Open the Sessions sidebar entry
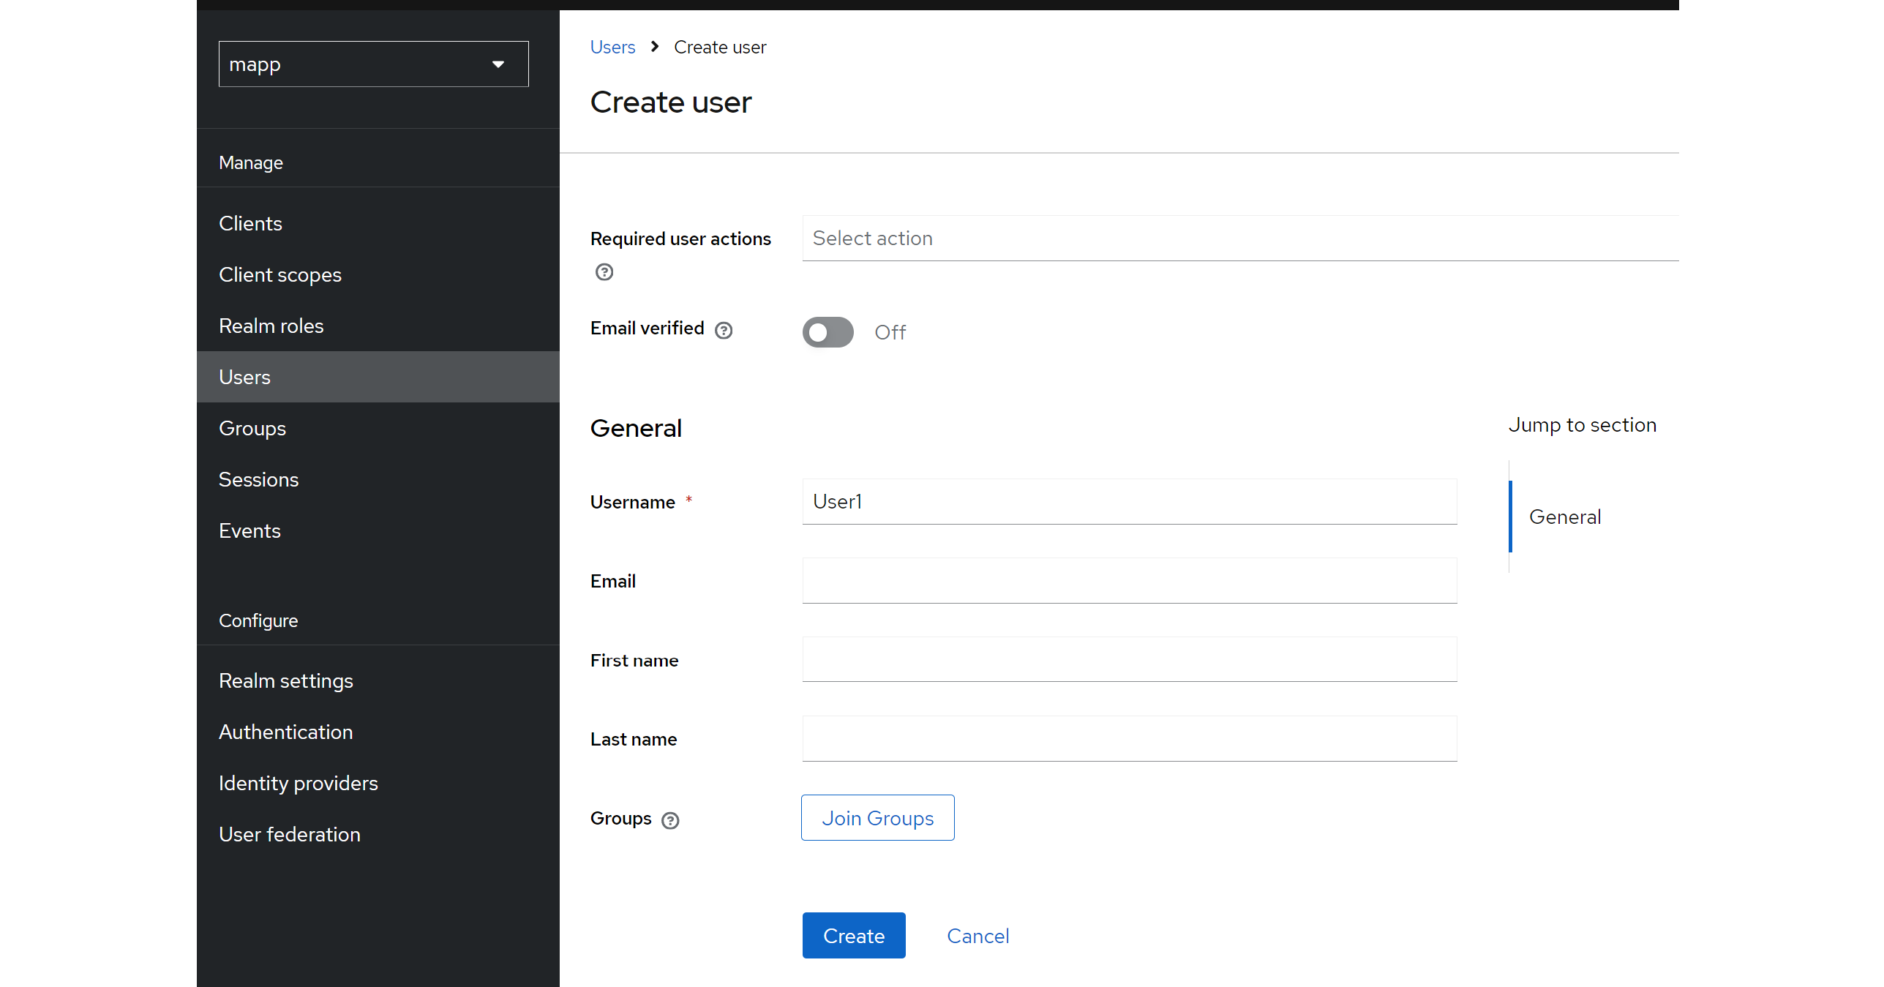The width and height of the screenshot is (1884, 987). tap(258, 479)
